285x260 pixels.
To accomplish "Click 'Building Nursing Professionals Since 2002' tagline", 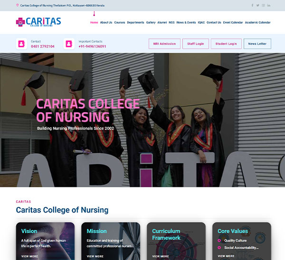I will click(76, 129).
